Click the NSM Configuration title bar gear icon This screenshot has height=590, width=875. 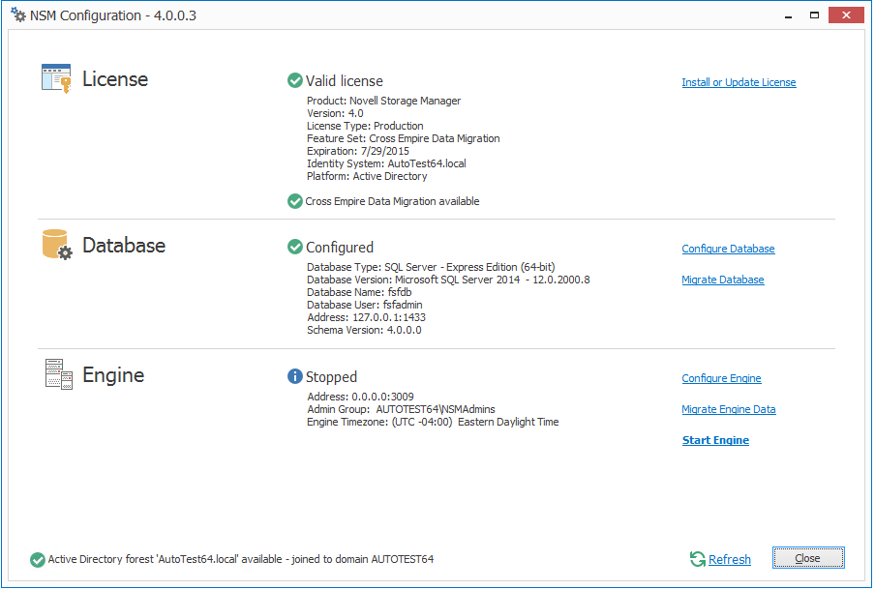point(18,15)
